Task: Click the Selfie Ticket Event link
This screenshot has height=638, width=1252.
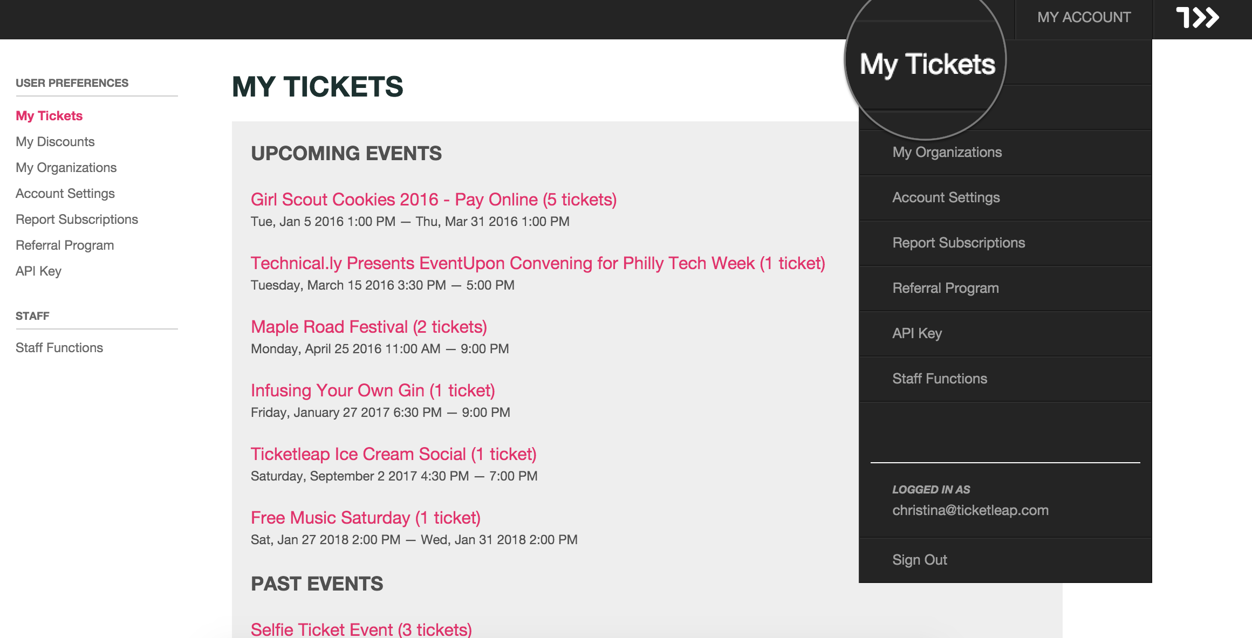Action: pyautogui.click(x=360, y=629)
